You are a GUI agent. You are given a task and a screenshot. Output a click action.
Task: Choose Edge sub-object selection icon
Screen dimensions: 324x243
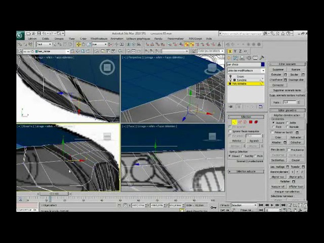(x=240, y=122)
